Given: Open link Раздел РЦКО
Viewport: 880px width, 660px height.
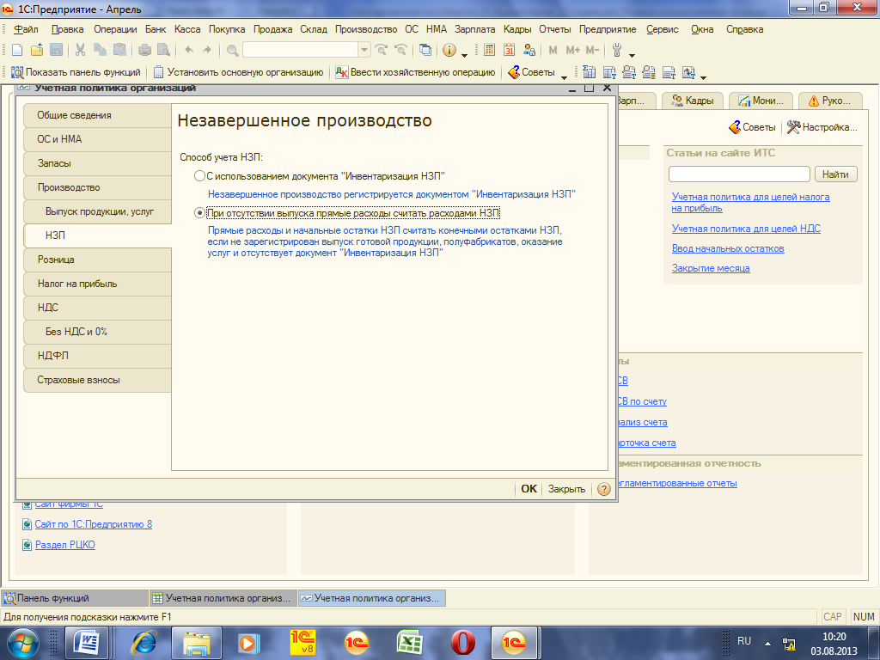Looking at the screenshot, I should [x=64, y=544].
